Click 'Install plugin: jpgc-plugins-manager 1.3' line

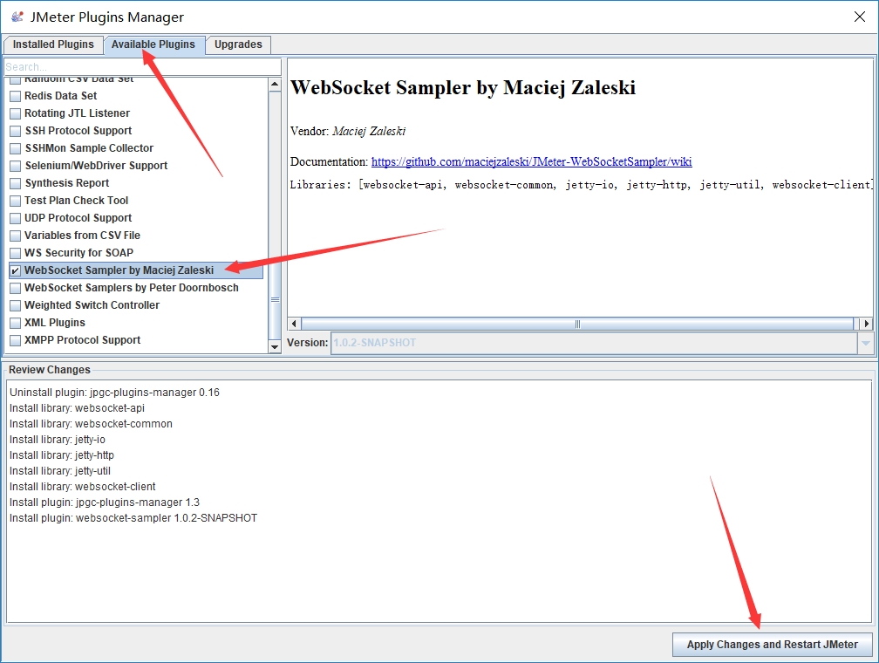coord(105,502)
